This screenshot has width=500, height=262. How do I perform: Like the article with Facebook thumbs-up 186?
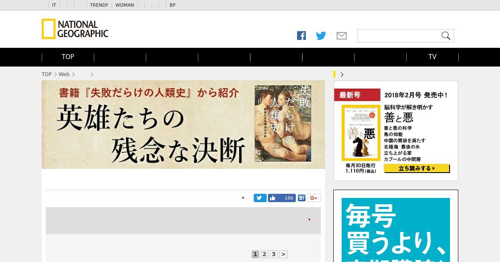click(282, 198)
